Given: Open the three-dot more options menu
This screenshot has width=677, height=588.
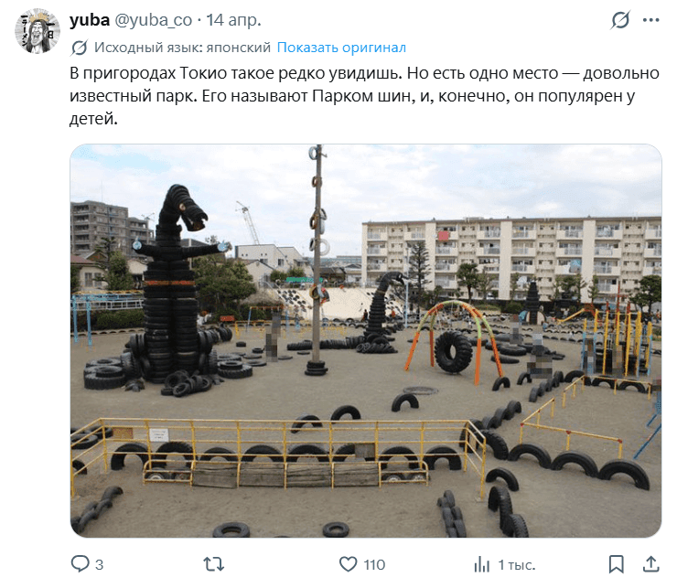Looking at the screenshot, I should tap(651, 20).
